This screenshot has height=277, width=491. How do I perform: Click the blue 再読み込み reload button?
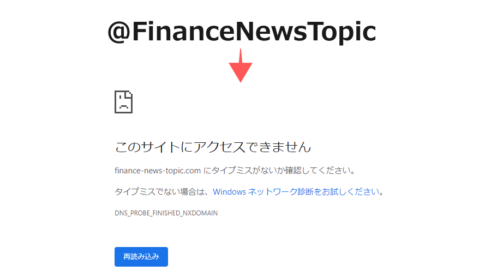[141, 257]
